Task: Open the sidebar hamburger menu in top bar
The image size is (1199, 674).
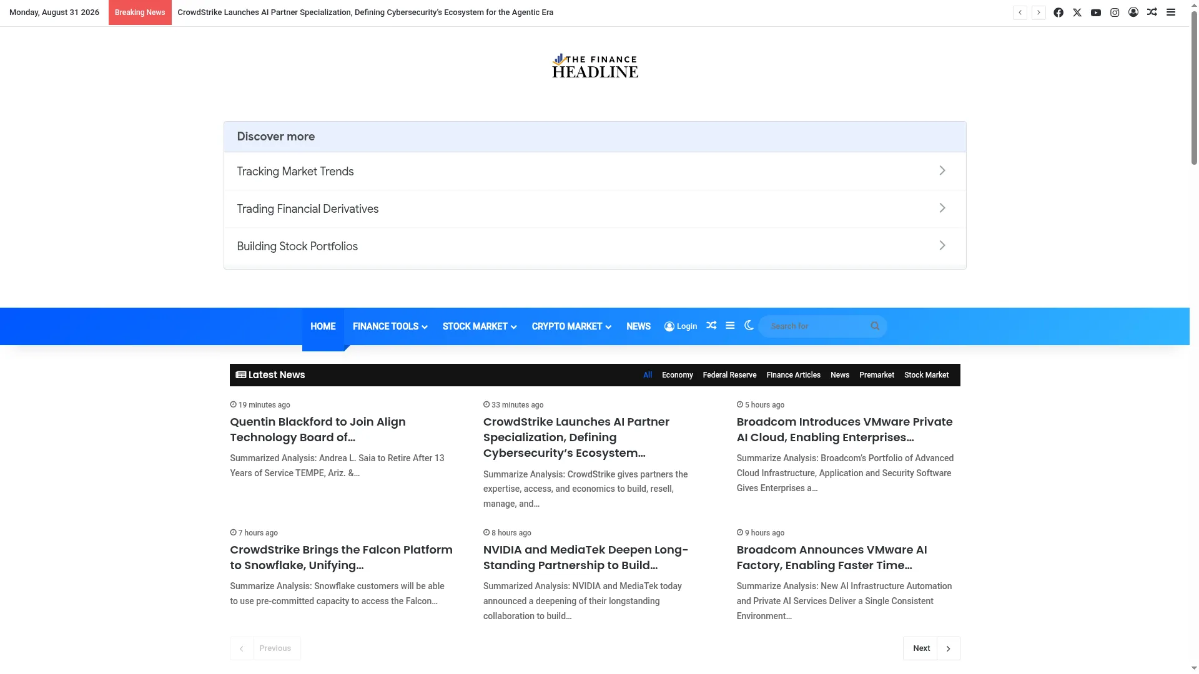Action: click(1171, 12)
